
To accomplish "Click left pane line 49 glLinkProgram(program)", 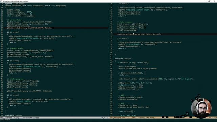I will 18,87.
